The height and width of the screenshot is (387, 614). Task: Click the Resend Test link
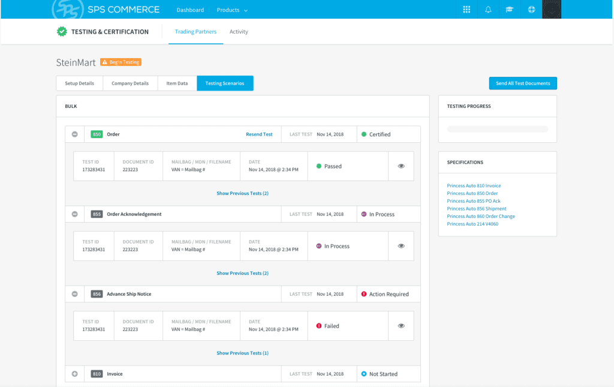coord(259,134)
